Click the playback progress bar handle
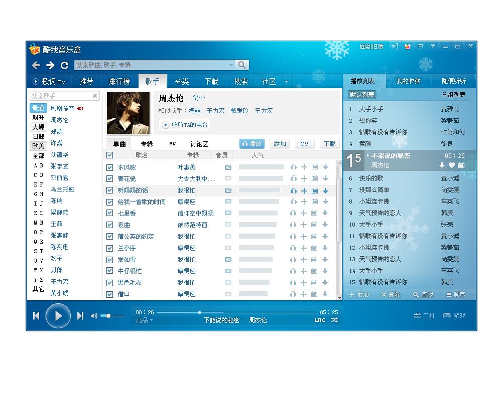 coord(199,312)
